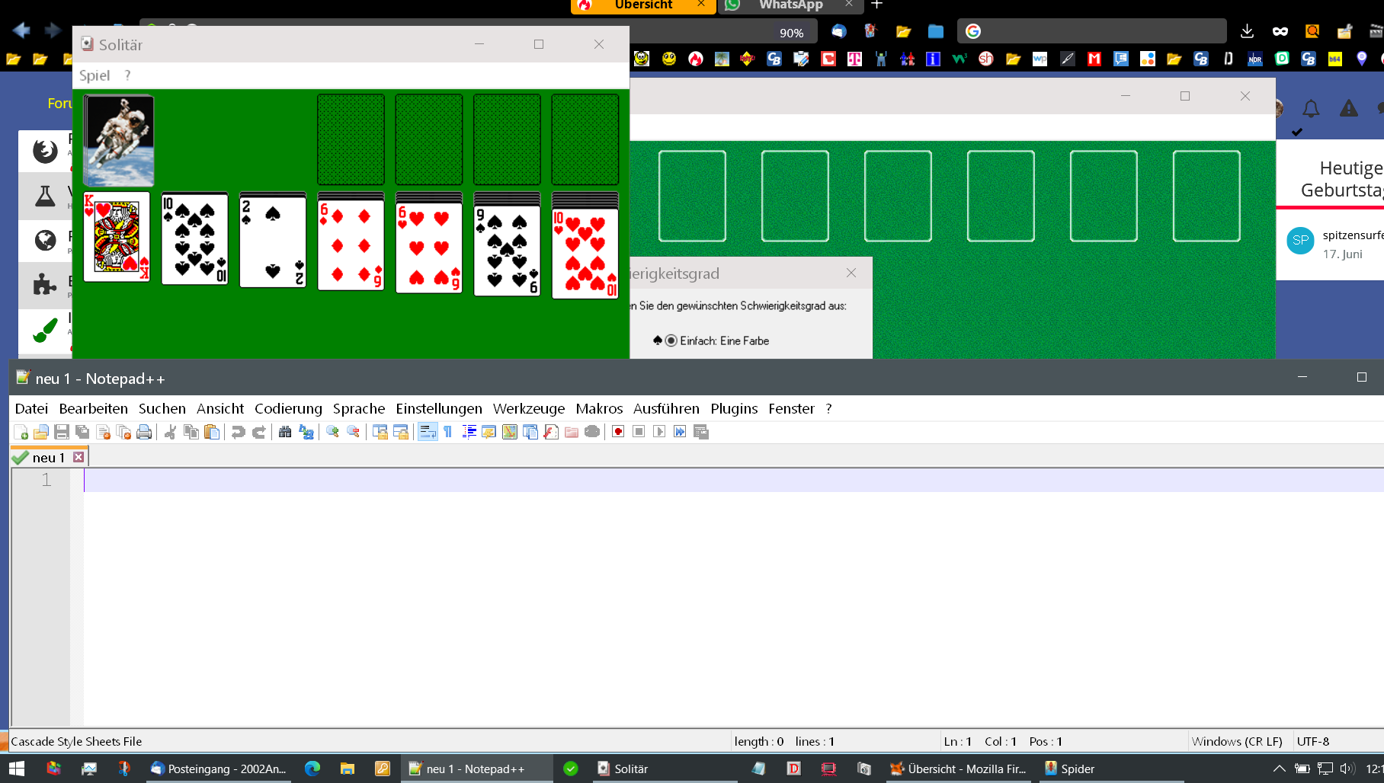
Task: Close the 'neu 1' tab with red X
Action: pyautogui.click(x=78, y=457)
